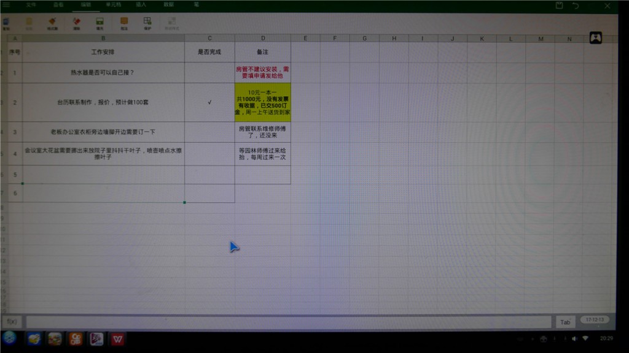Image resolution: width=629 pixels, height=353 pixels.
Task: Click the sheet protect icon
Action: [147, 23]
